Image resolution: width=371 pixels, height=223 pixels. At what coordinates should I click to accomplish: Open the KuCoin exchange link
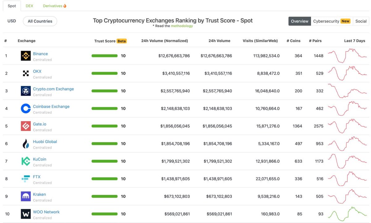pyautogui.click(x=40, y=159)
